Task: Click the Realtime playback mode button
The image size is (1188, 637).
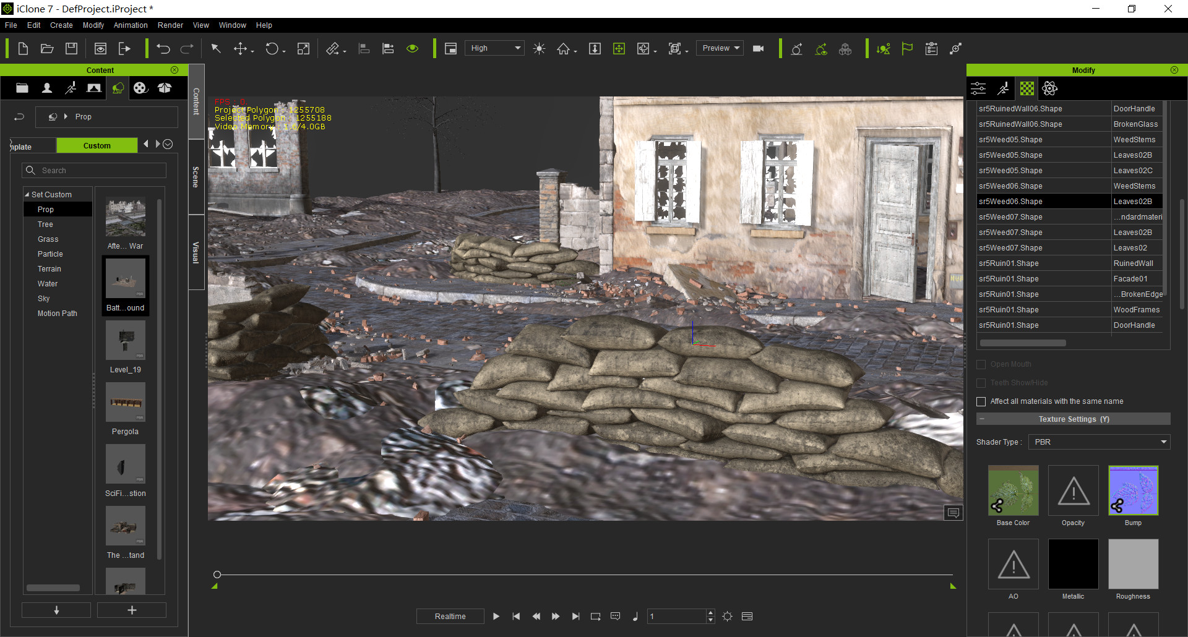Action: click(450, 617)
